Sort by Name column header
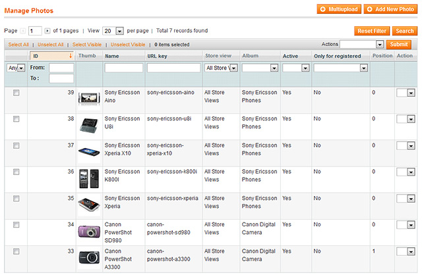This screenshot has height=277, width=422. pos(112,56)
